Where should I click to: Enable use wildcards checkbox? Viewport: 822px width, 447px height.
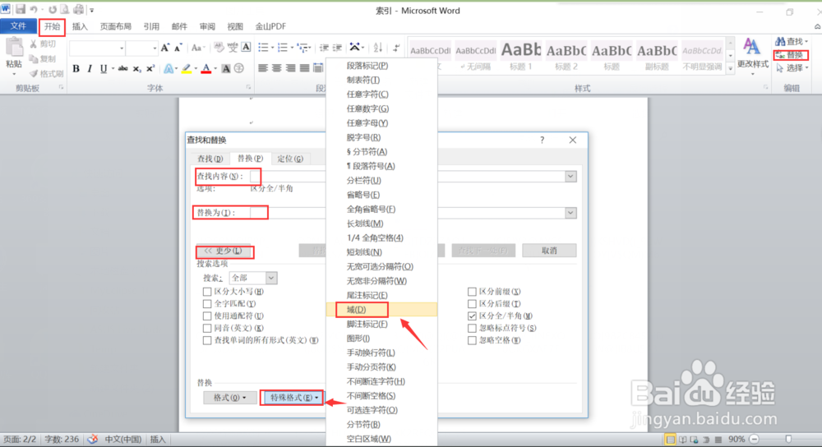pos(207,316)
